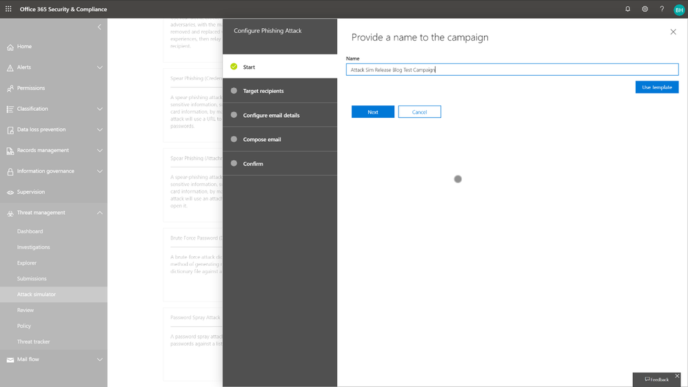Click Brute Force Password card heading

196,238
